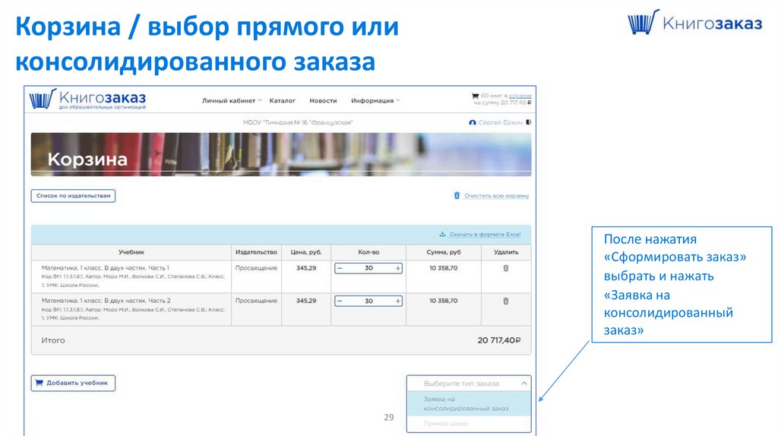Decrease quantity for Математика Часть 2

pos(340,301)
